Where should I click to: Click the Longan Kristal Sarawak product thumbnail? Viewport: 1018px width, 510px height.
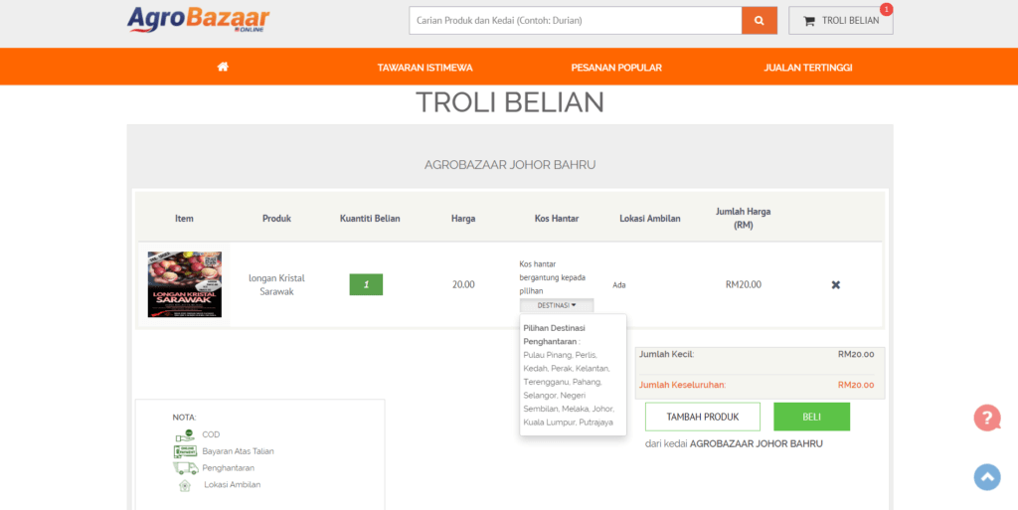(x=184, y=284)
